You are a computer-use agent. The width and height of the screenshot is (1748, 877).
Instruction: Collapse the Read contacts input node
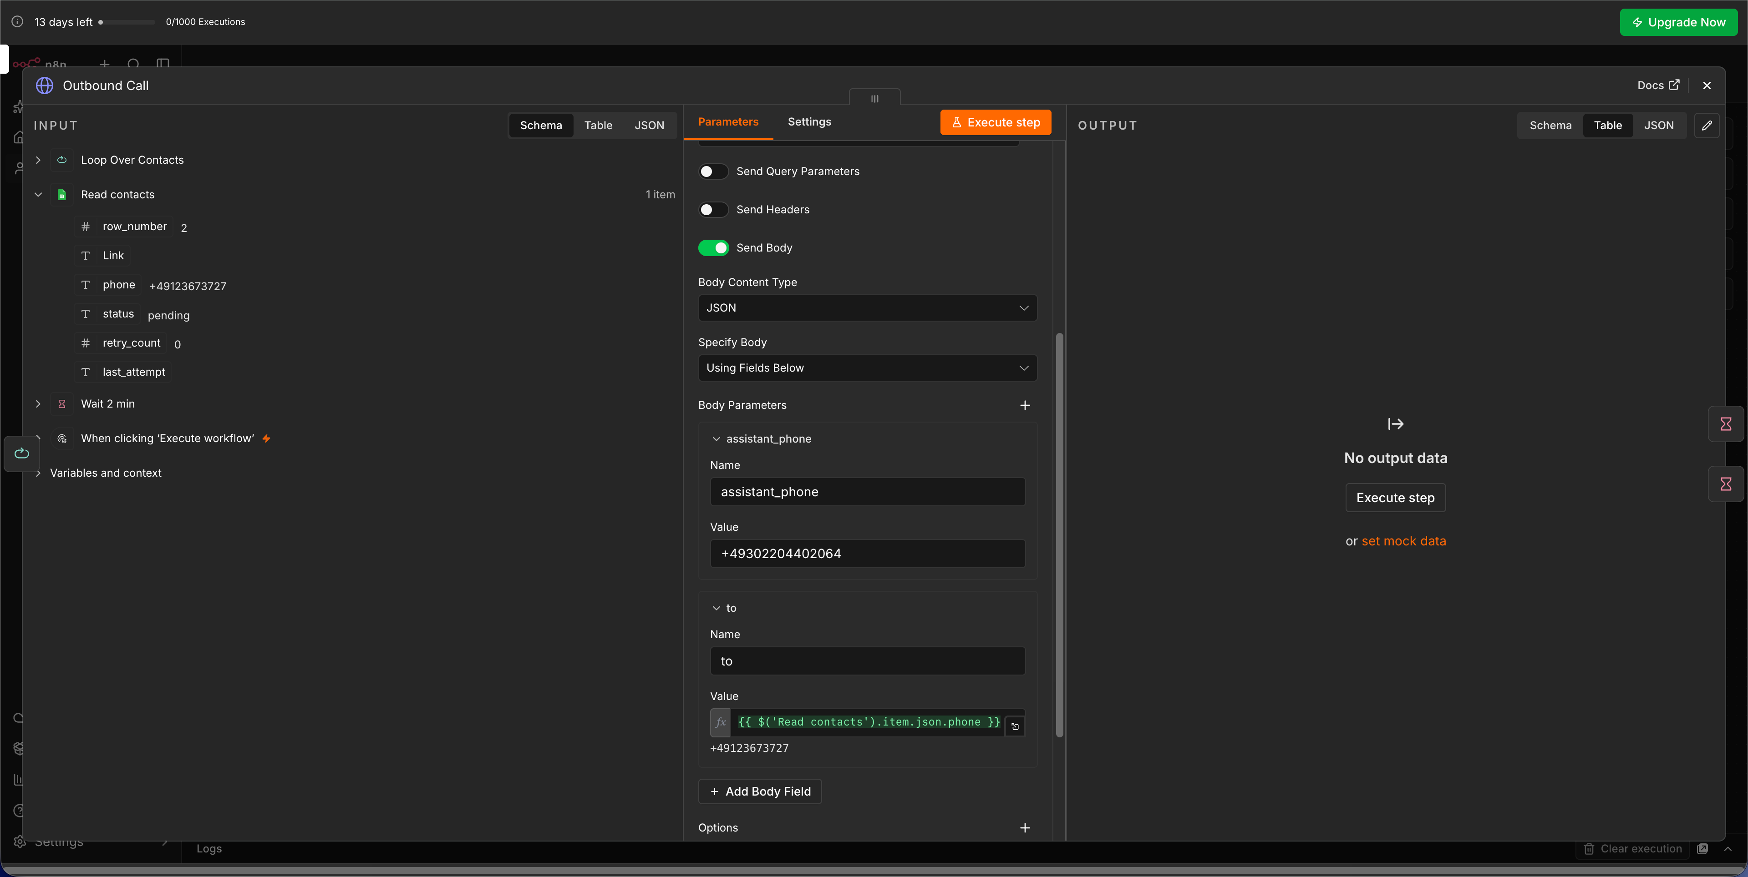[x=39, y=195]
